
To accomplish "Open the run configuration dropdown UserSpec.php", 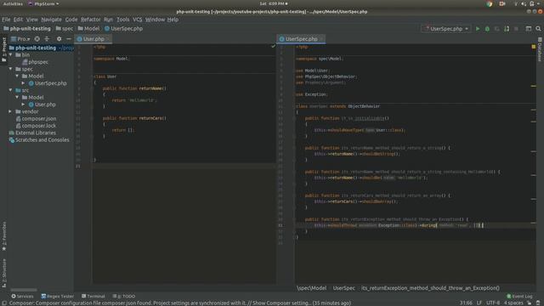I will [446, 29].
